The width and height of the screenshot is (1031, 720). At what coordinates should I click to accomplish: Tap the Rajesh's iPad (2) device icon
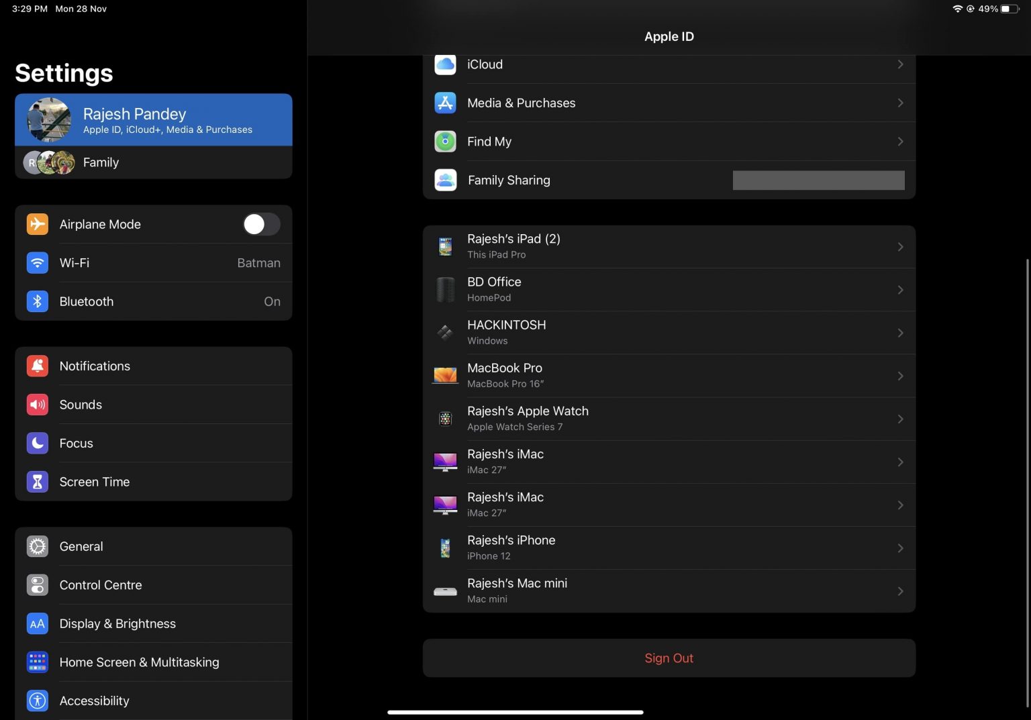tap(446, 247)
